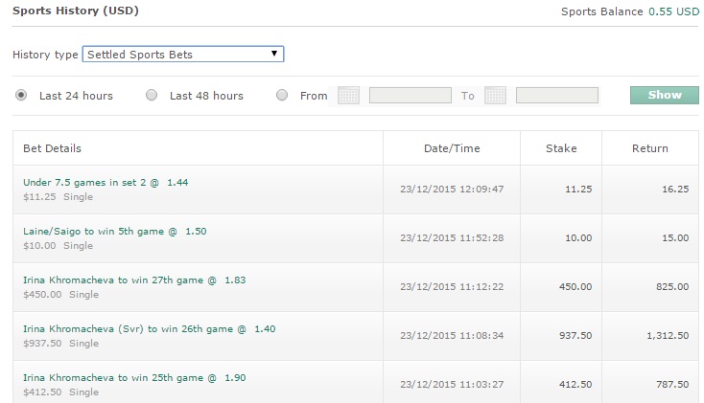The width and height of the screenshot is (704, 403).
Task: Select the From date range radio button
Action: (282, 95)
